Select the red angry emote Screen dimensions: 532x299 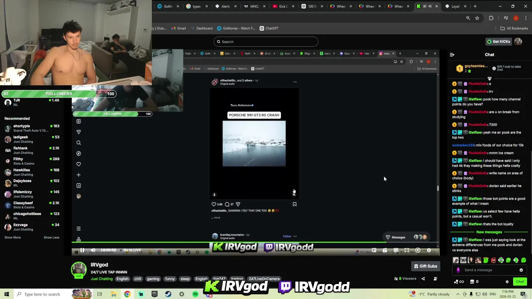(x=493, y=260)
